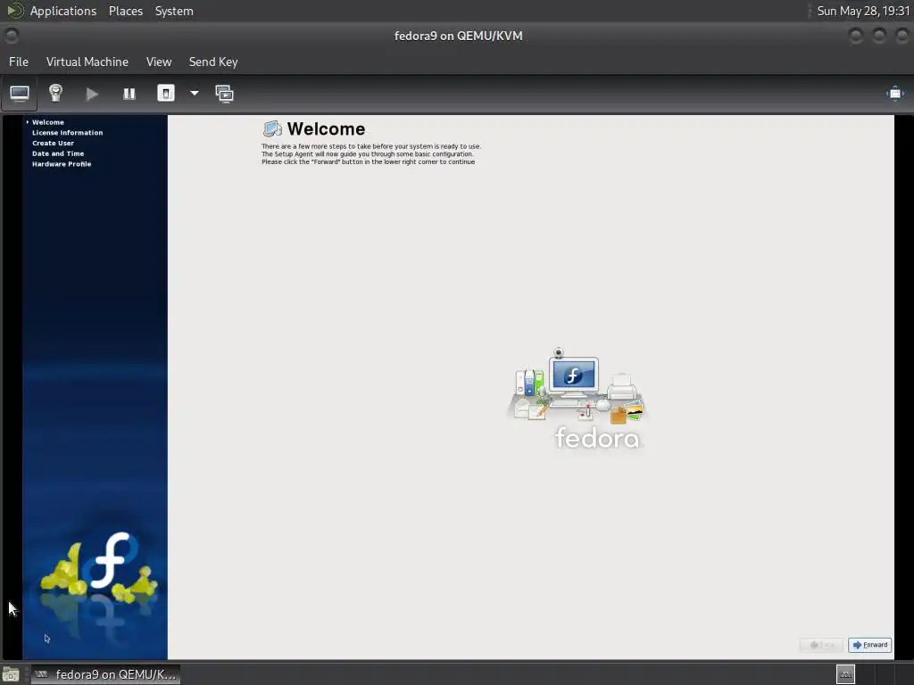Screen dimensions: 914x685
Task: Click the fedora9 on QEMU/KVM taskbar button
Action: [x=105, y=674]
